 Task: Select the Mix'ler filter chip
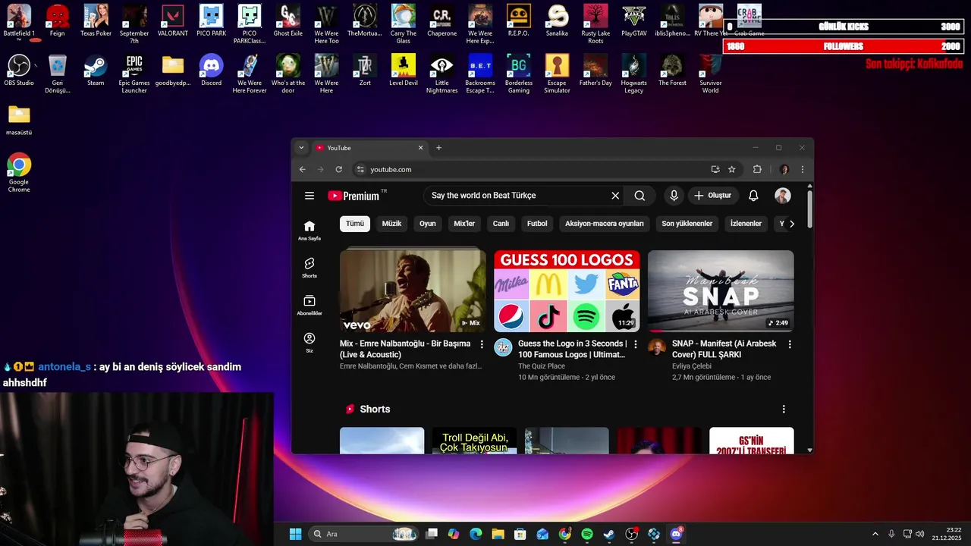[x=464, y=224]
